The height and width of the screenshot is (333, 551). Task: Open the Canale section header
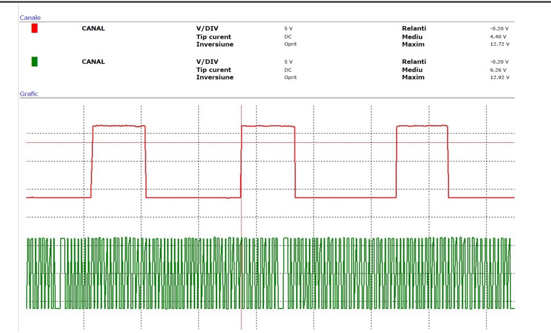coord(30,18)
